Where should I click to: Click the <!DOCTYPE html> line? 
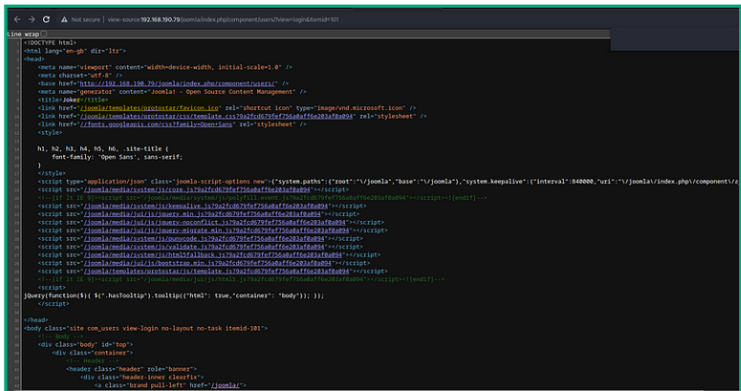click(x=50, y=43)
